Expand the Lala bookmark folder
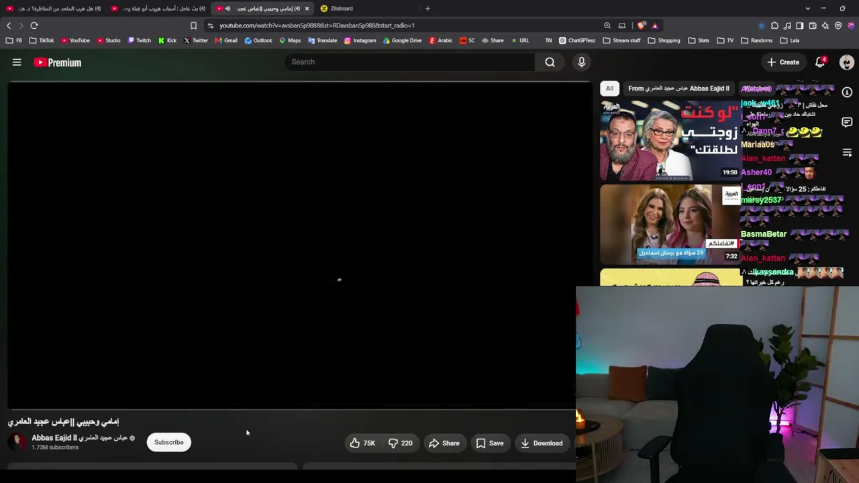Viewport: 859px width, 483px height. click(789, 40)
